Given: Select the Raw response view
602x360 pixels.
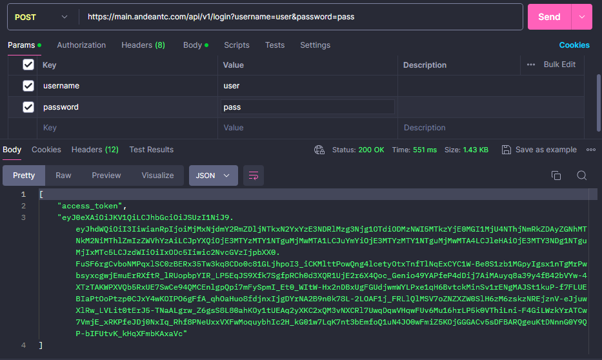Looking at the screenshot, I should (63, 175).
